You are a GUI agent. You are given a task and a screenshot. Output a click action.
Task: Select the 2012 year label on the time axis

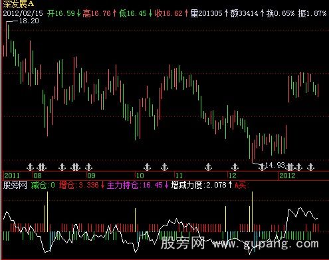click(287, 176)
